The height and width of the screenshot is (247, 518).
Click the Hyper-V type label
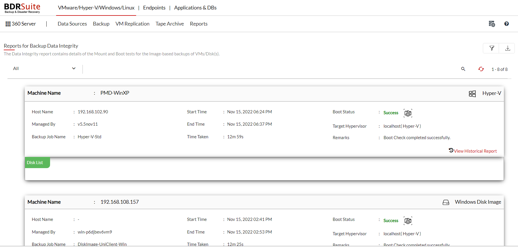pyautogui.click(x=492, y=93)
